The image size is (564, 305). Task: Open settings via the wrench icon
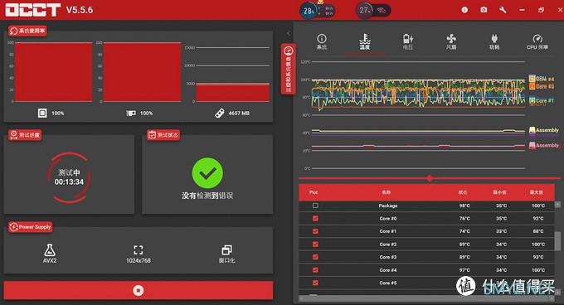[x=503, y=10]
